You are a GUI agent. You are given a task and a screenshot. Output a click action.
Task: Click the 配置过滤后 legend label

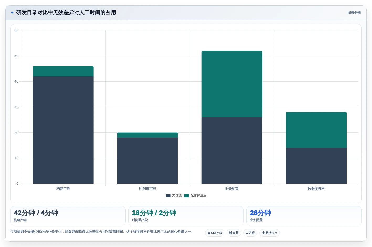[198, 196]
